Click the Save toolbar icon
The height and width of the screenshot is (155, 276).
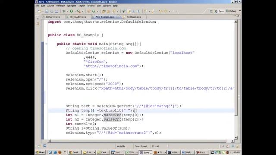tap(47, 11)
